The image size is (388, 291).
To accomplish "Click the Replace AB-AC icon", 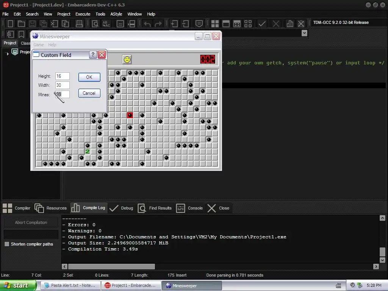I will (x=106, y=24).
